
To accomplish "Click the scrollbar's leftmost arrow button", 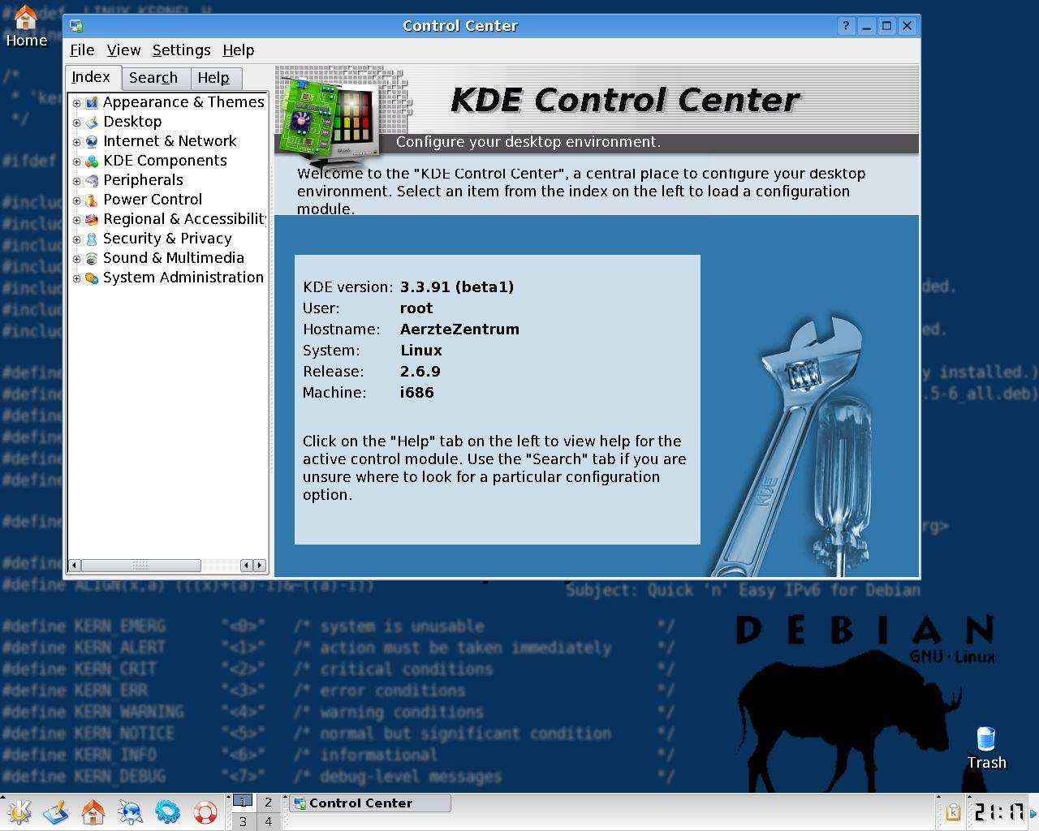I will click(x=74, y=566).
